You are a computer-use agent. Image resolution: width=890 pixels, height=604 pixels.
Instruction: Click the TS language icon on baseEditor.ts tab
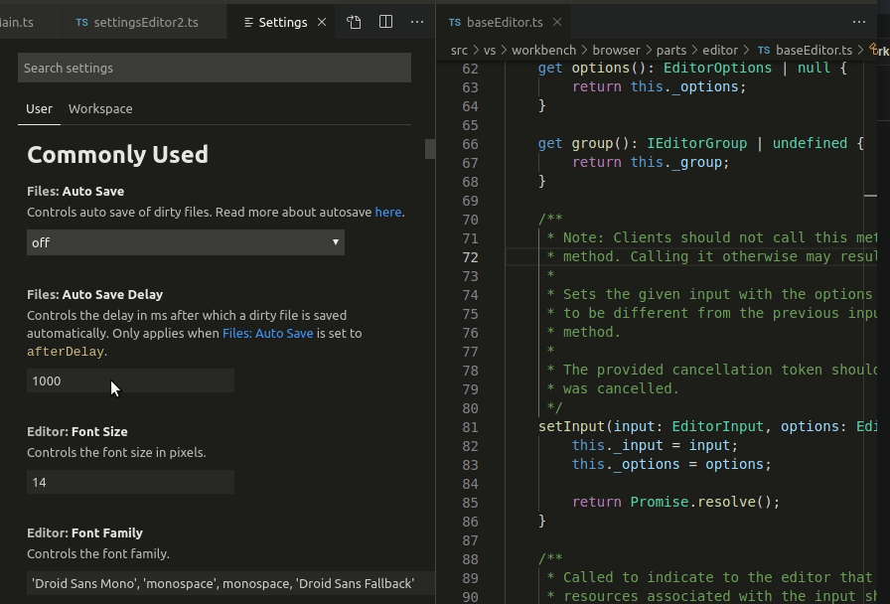(455, 22)
